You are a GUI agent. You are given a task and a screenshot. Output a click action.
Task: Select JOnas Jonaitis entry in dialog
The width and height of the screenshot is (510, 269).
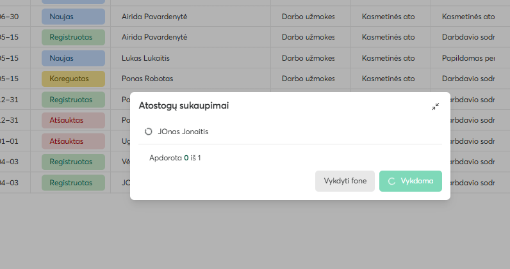290,132
